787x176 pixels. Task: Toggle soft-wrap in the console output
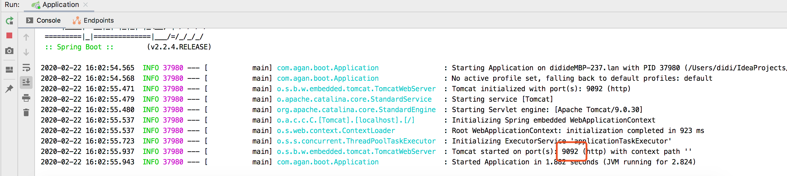pyautogui.click(x=26, y=67)
